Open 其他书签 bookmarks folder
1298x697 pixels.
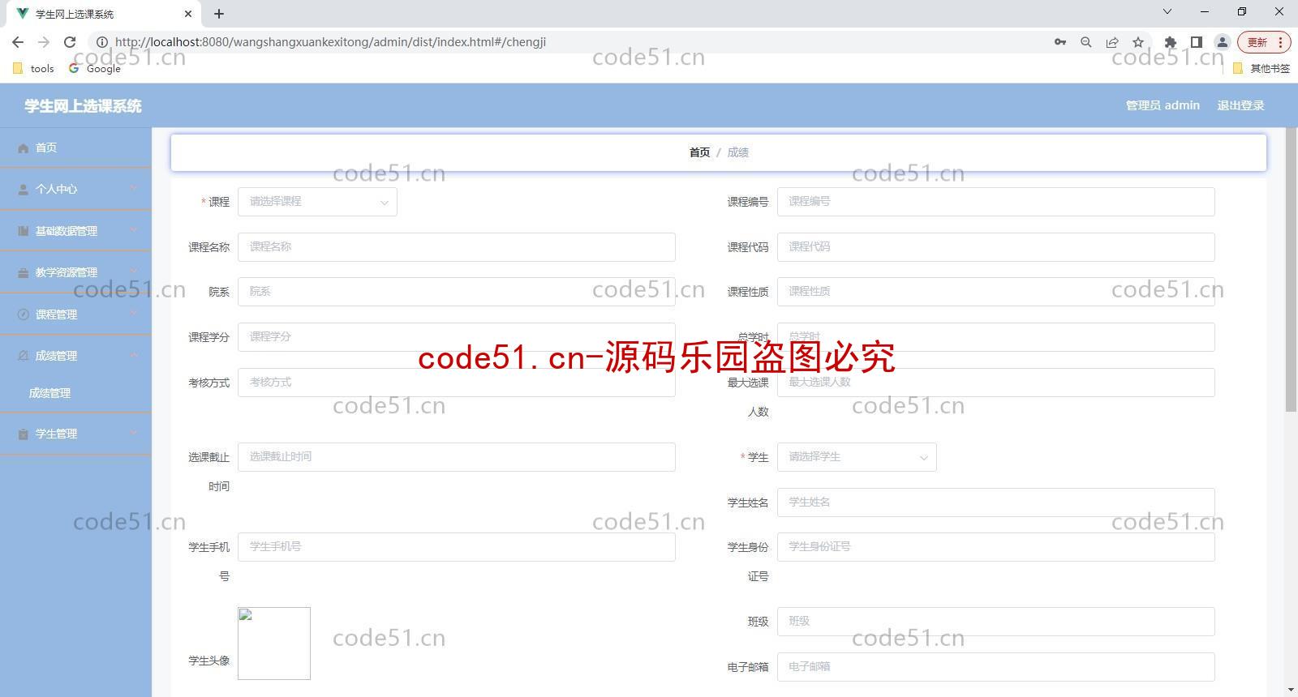[x=1261, y=69]
